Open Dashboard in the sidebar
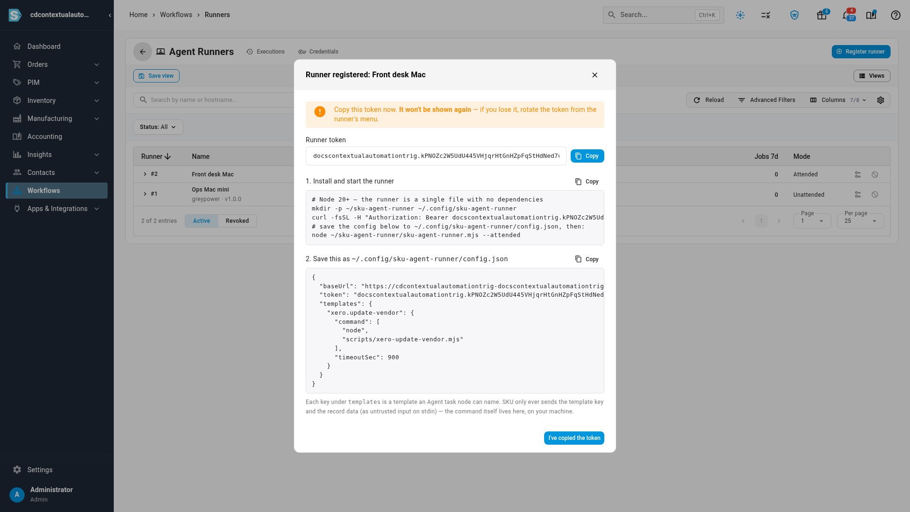The image size is (910, 512). (x=57, y=46)
